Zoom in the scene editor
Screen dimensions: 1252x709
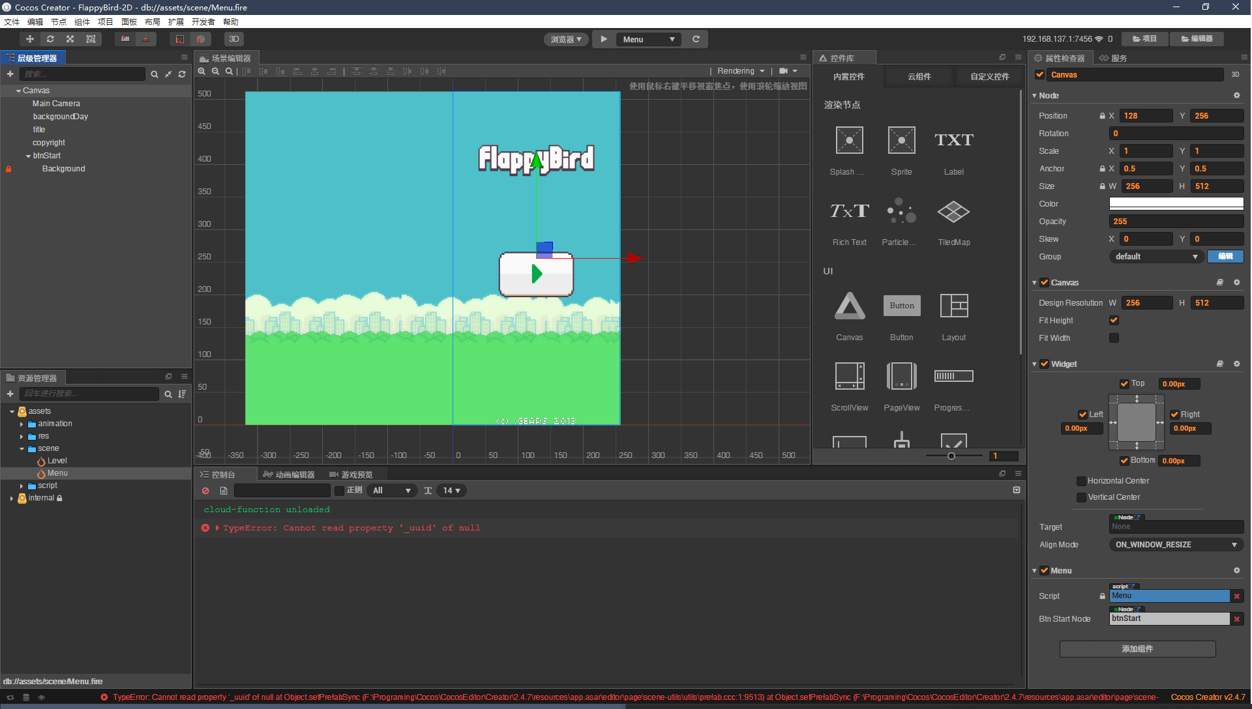click(202, 71)
